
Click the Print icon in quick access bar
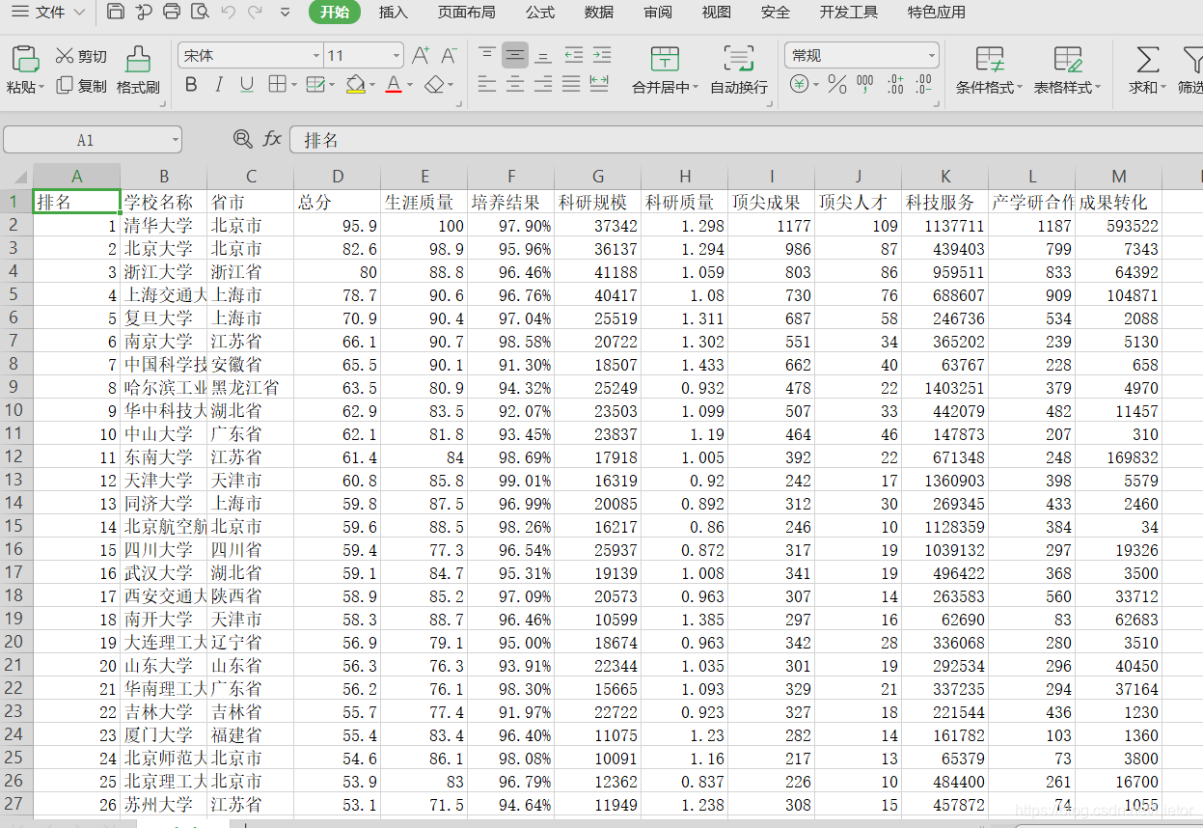172,13
